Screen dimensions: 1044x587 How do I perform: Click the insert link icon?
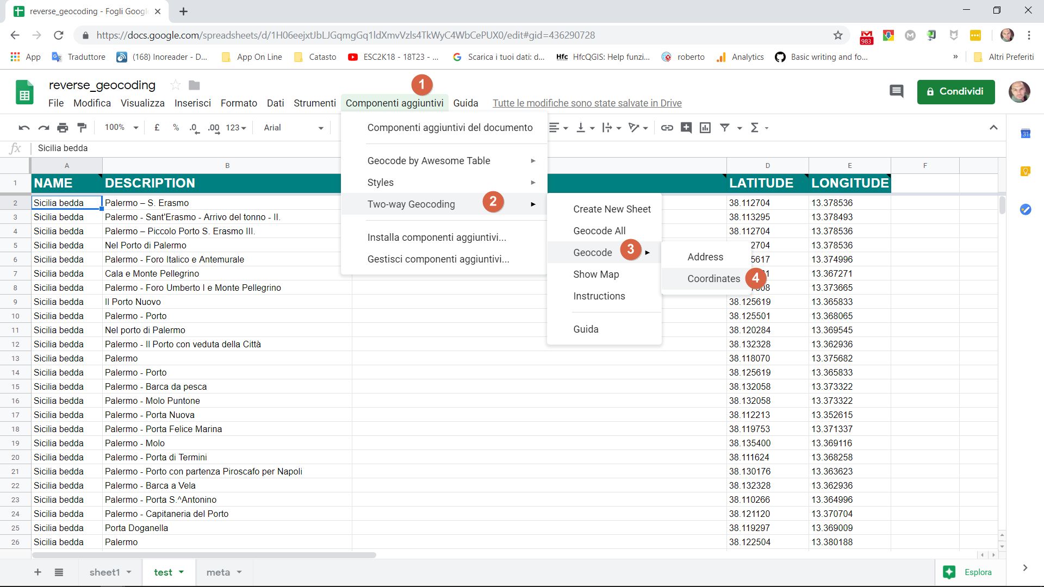667,128
